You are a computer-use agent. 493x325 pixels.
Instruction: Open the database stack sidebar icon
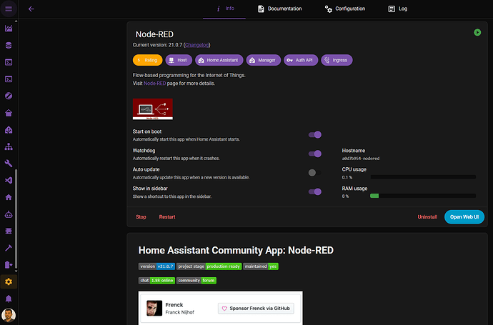9,45
